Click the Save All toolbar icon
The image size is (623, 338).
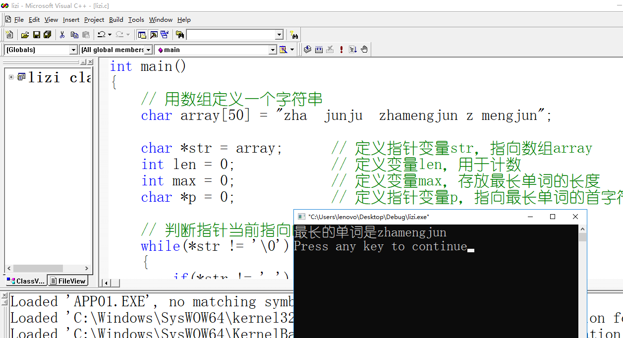point(47,35)
